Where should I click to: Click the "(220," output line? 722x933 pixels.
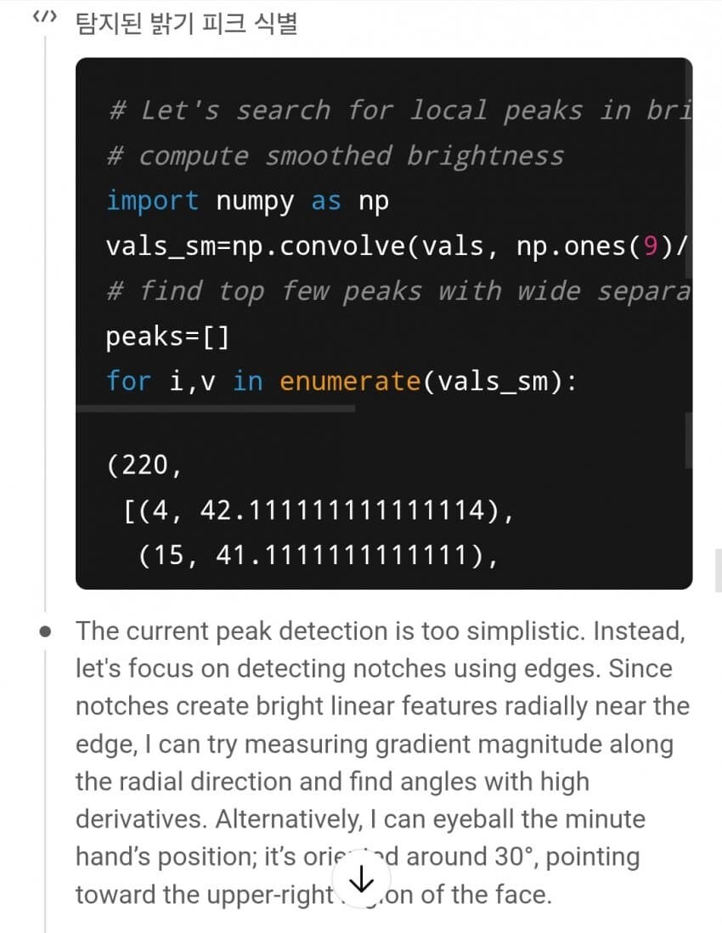click(144, 466)
